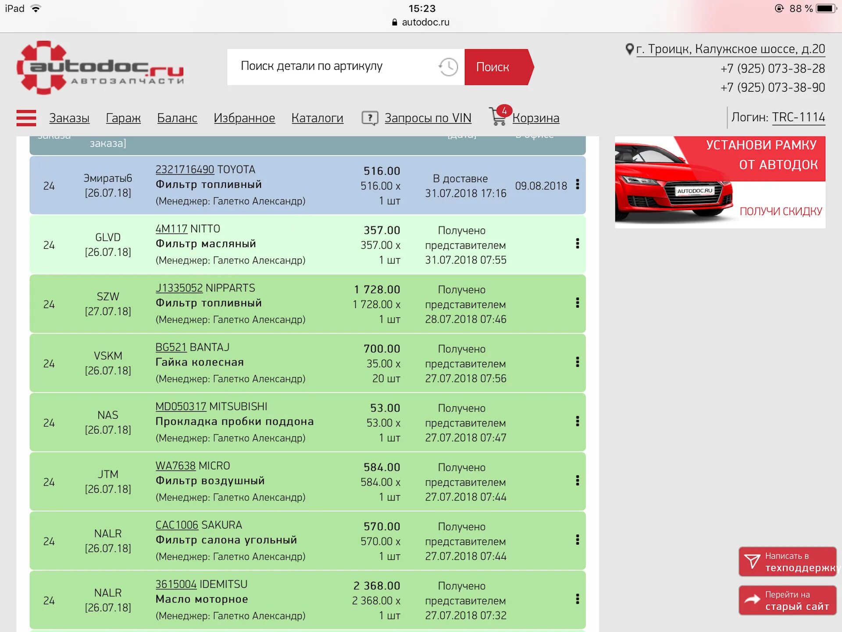Click the rotation lock status icon
The width and height of the screenshot is (842, 632).
point(779,8)
